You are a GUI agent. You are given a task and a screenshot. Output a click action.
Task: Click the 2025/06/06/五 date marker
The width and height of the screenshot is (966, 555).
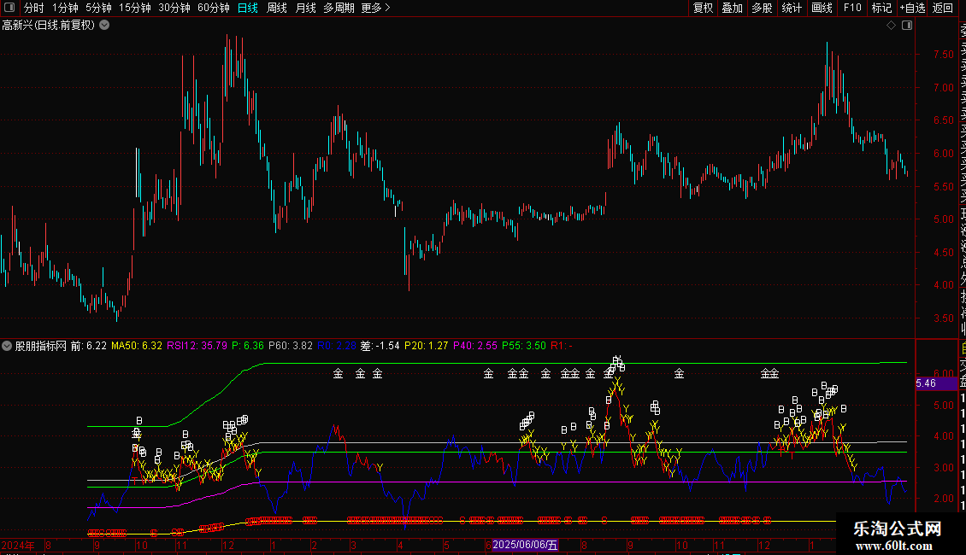tap(525, 545)
